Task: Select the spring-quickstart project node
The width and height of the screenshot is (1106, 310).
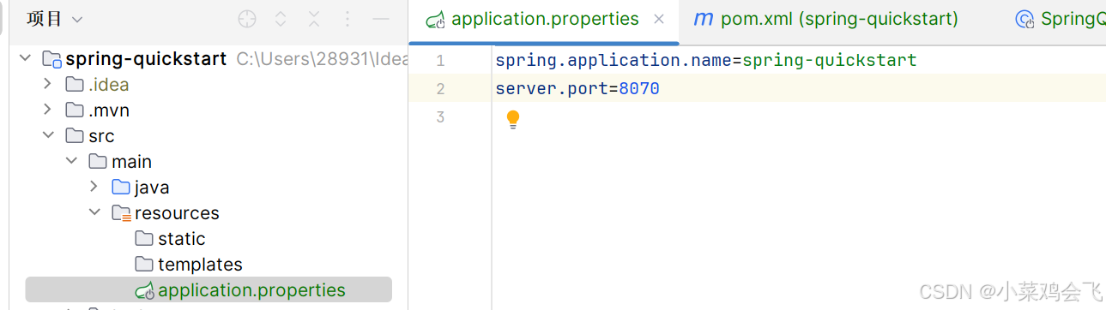Action: pos(146,59)
